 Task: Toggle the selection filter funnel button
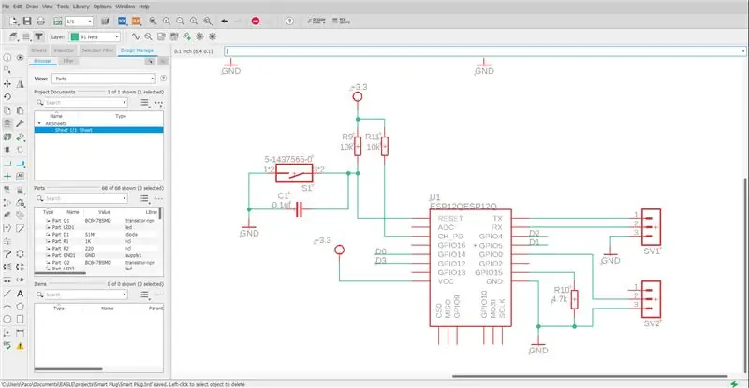point(38,36)
